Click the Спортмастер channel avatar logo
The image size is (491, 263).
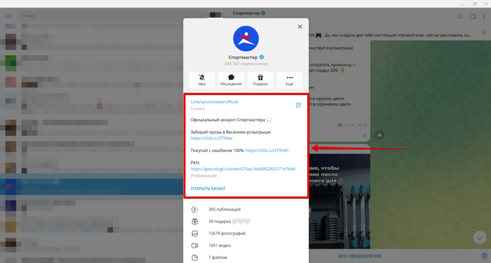coord(246,39)
